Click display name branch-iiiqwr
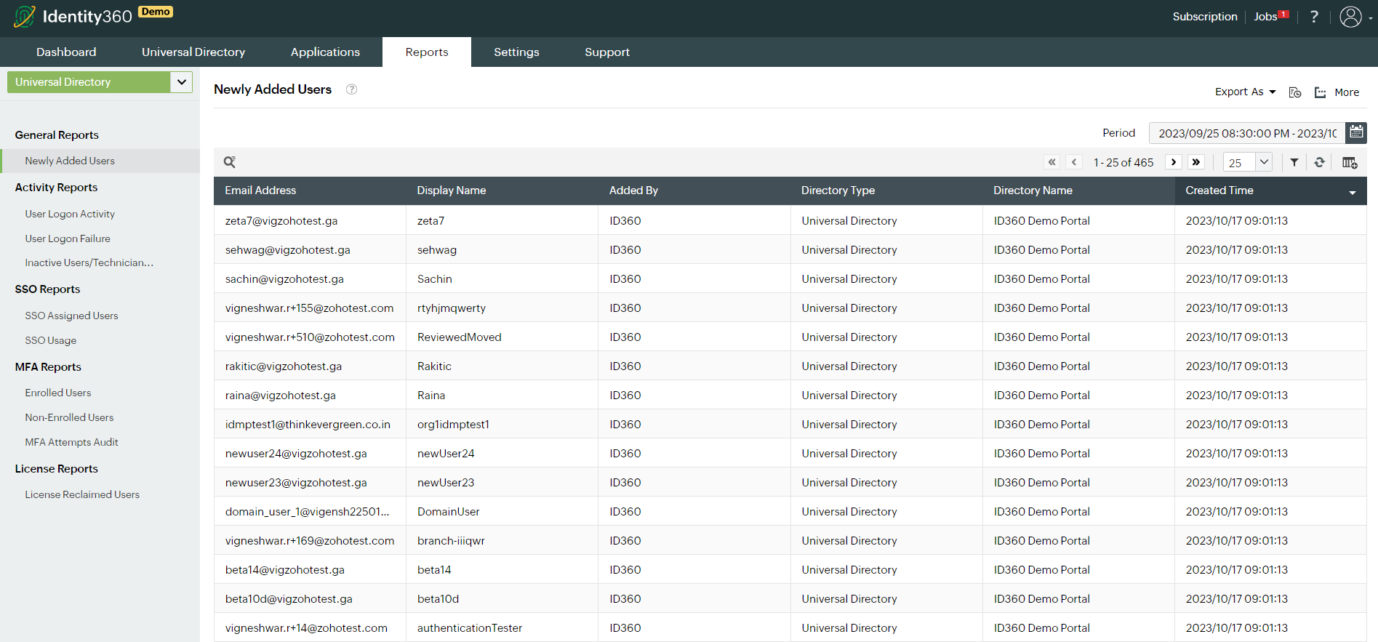Image resolution: width=1378 pixels, height=642 pixels. (x=451, y=541)
